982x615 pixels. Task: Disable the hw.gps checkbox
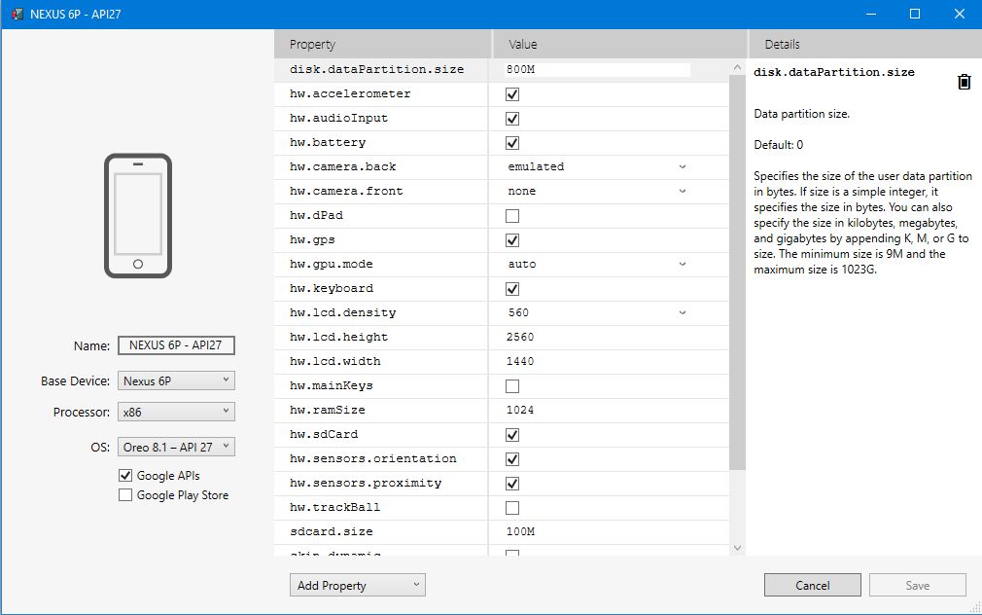[x=512, y=240]
